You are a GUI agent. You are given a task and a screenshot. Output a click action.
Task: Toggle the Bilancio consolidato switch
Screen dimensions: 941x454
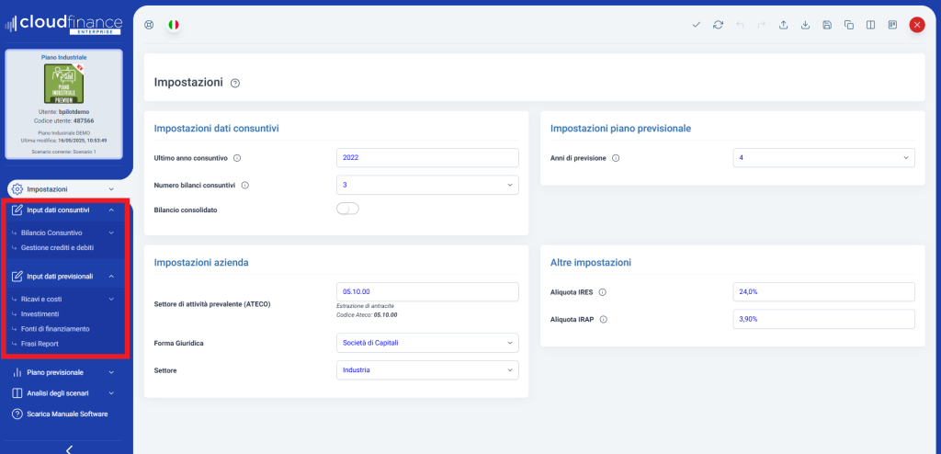[347, 209]
